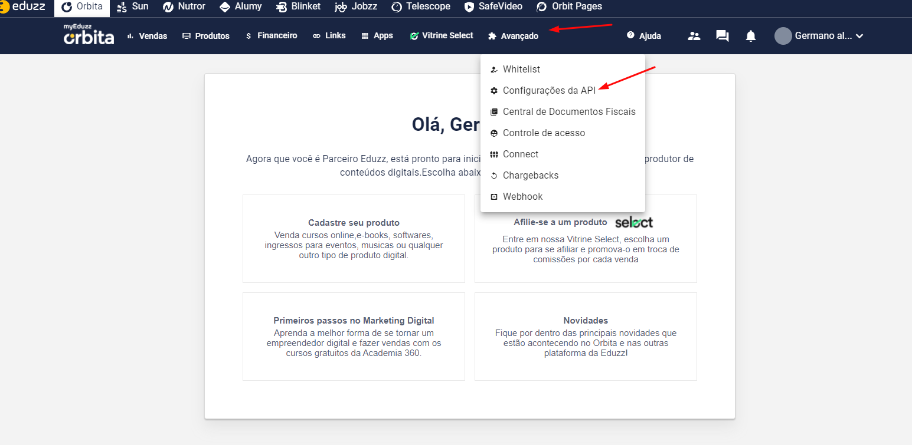This screenshot has width=912, height=445.
Task: Click the people/affiliates icon in header
Action: click(x=694, y=36)
